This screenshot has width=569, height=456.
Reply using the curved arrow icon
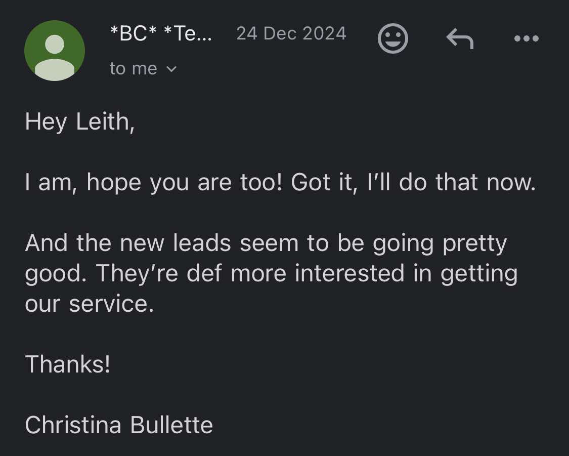(460, 39)
